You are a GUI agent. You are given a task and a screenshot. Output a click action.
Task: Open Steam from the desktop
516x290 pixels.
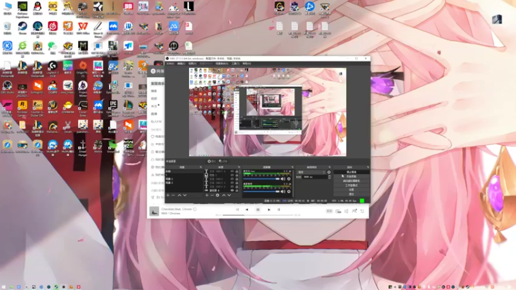click(23, 27)
